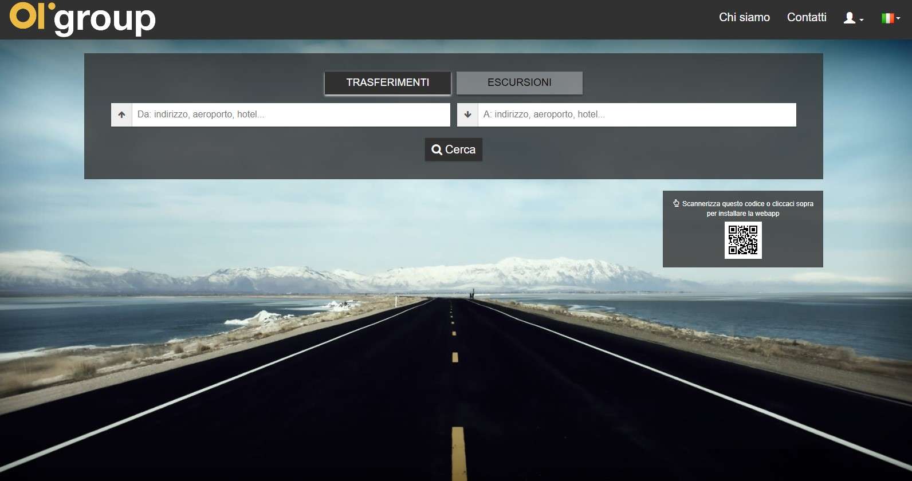Click the QR code to install webapp
Image resolution: width=912 pixels, height=481 pixels.
point(743,240)
